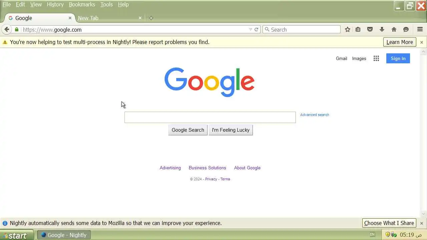This screenshot has width=427, height=240.
Task: Click the Google logo
Action: click(209, 82)
